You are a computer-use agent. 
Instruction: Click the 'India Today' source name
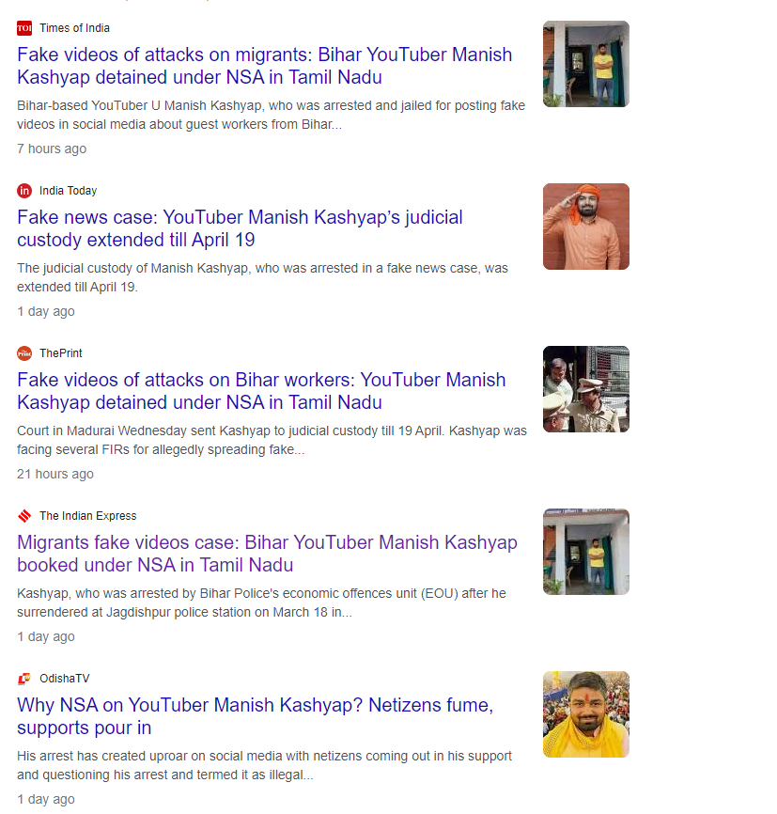tap(68, 191)
